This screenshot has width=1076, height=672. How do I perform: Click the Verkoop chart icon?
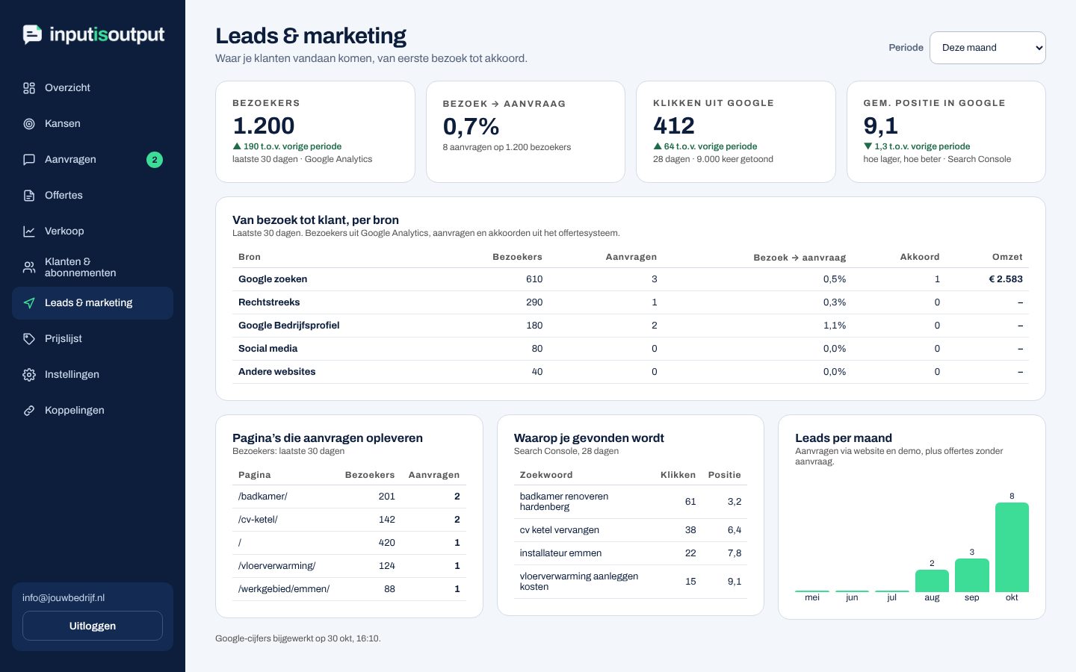[x=29, y=231]
